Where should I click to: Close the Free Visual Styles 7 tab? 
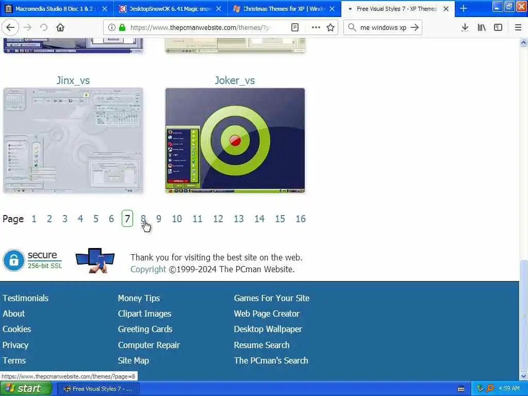[x=446, y=9]
